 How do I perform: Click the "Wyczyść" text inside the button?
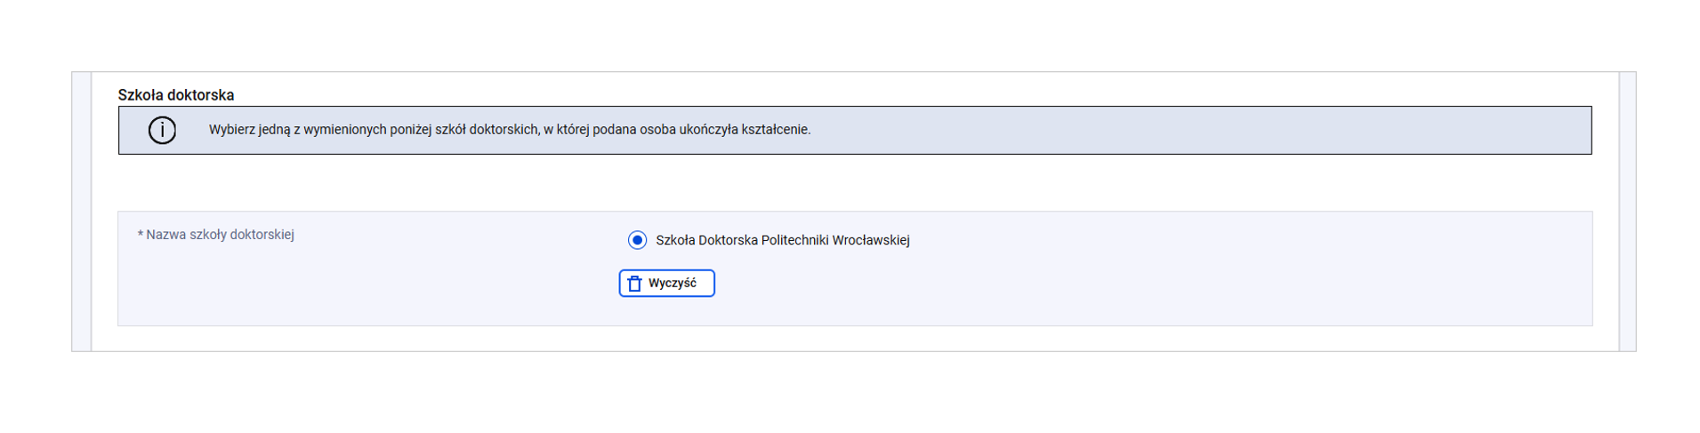pos(672,284)
